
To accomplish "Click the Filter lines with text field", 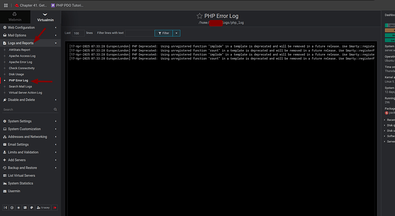I will click(140, 33).
